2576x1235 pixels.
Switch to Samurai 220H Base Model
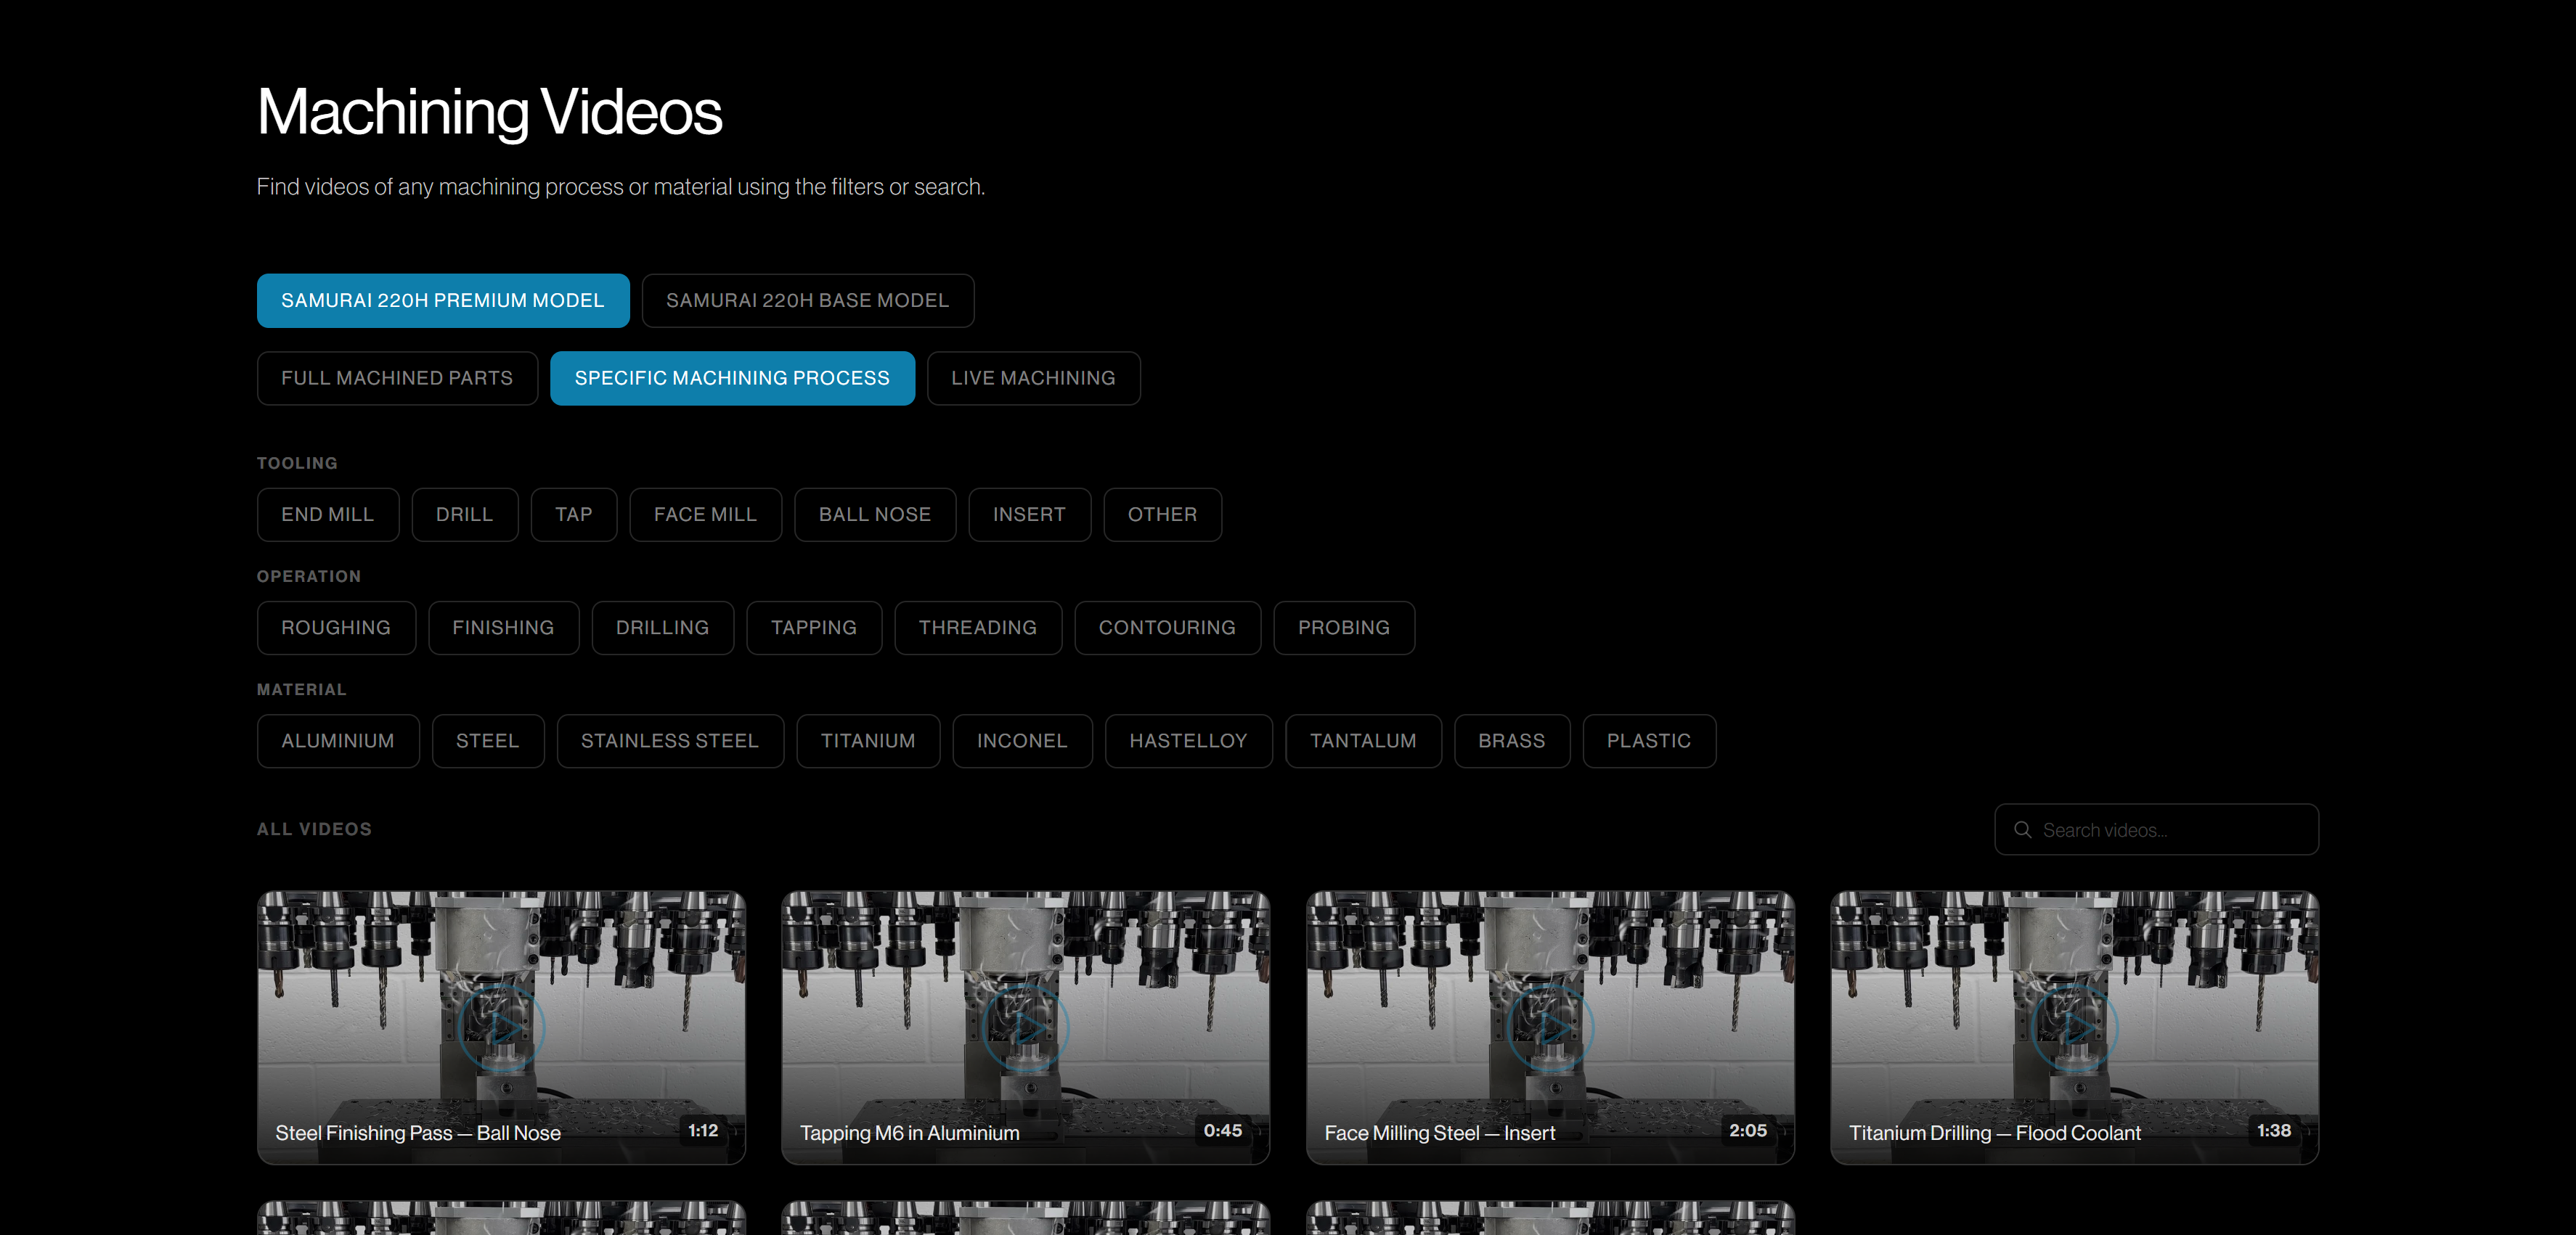(808, 300)
